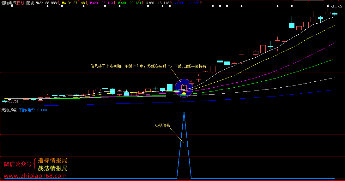
Task: Open the 爬坡 indicator name
Action: pos(30,3)
